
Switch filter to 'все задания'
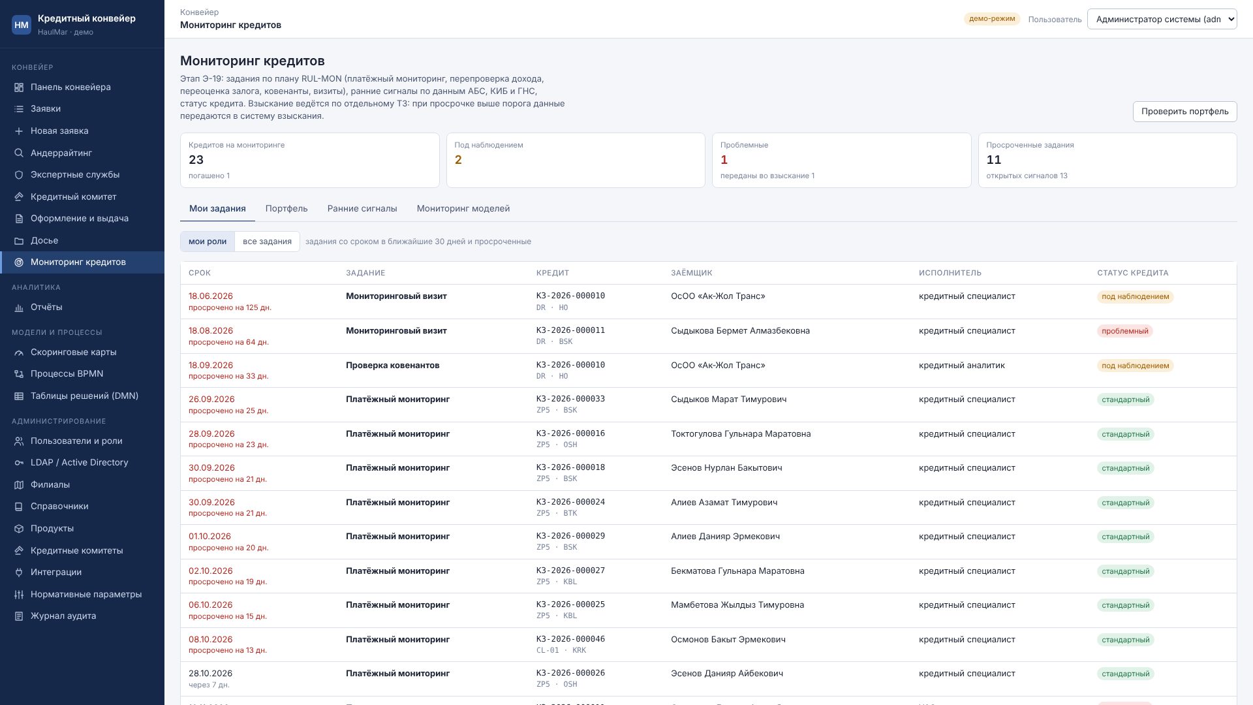coord(267,242)
